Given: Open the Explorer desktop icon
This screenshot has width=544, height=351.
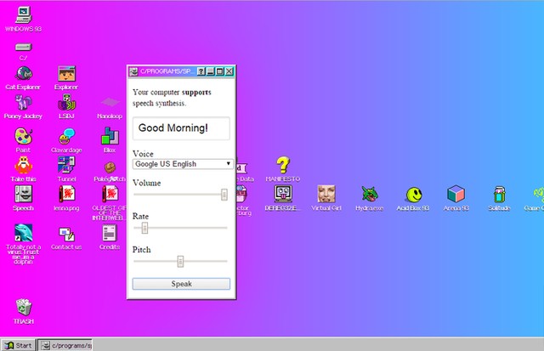Looking at the screenshot, I should 66,73.
